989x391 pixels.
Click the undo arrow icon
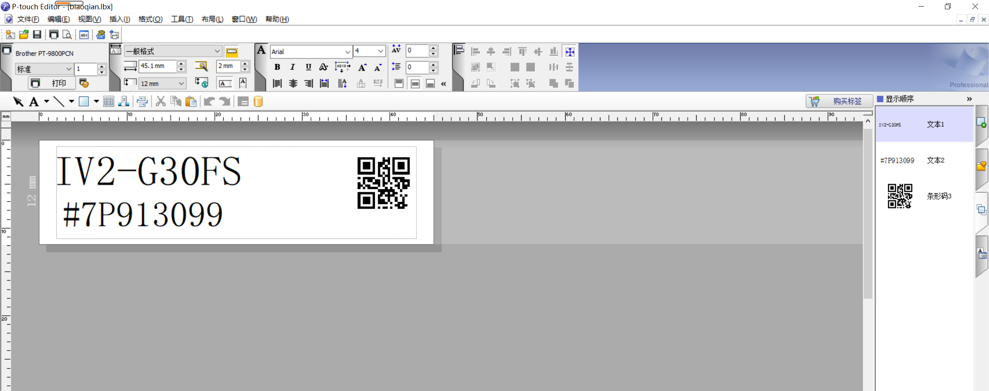[209, 102]
